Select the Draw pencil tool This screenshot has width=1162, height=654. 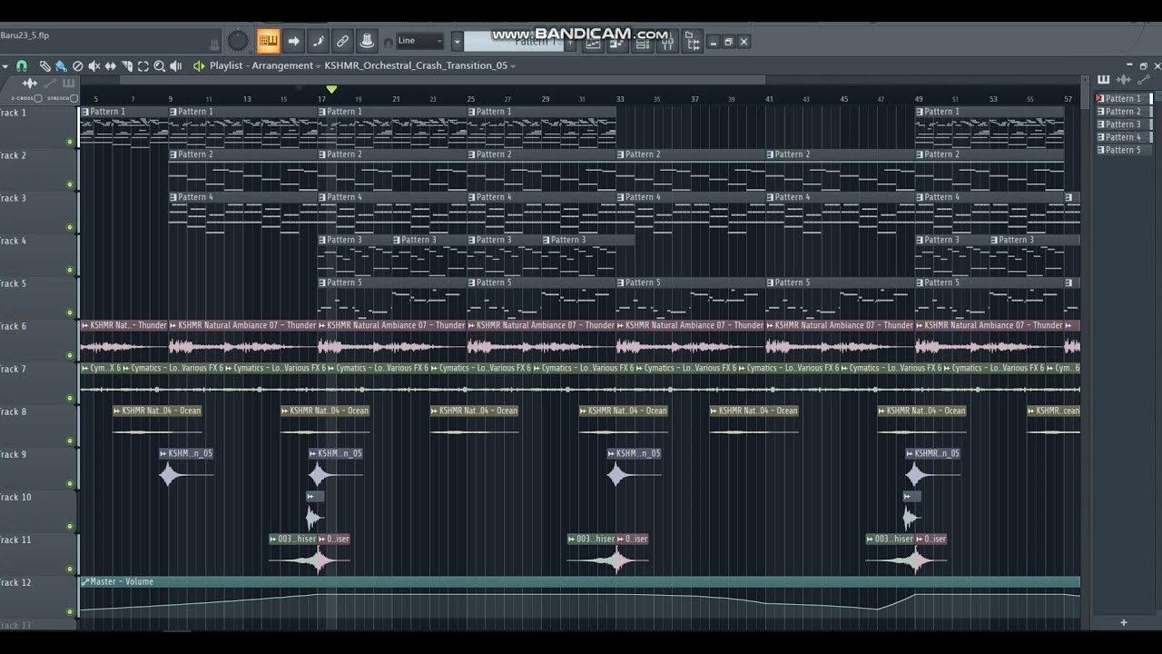coord(44,65)
